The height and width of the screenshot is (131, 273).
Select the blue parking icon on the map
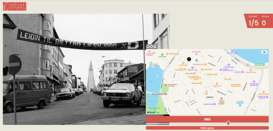click(x=196, y=60)
